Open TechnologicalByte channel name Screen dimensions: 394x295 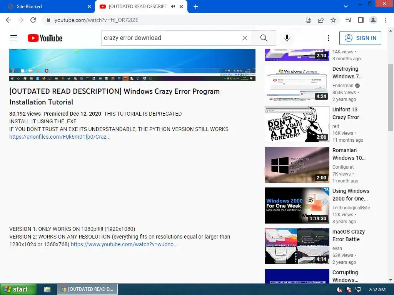click(351, 208)
